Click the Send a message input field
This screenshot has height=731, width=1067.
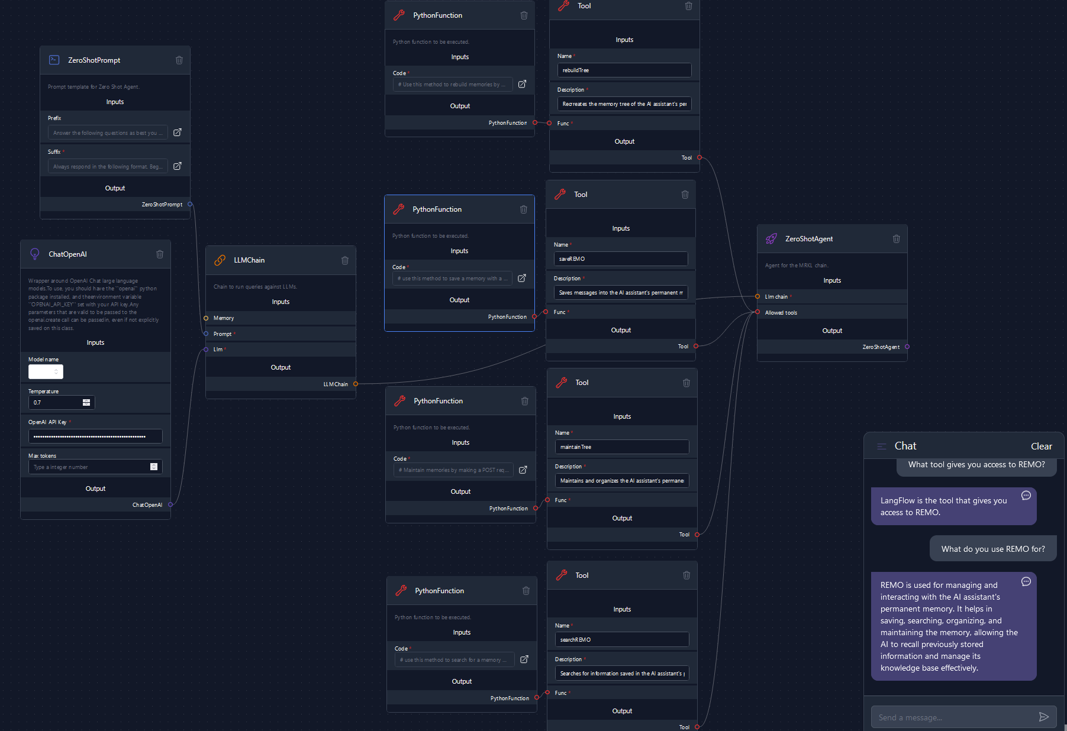point(953,717)
